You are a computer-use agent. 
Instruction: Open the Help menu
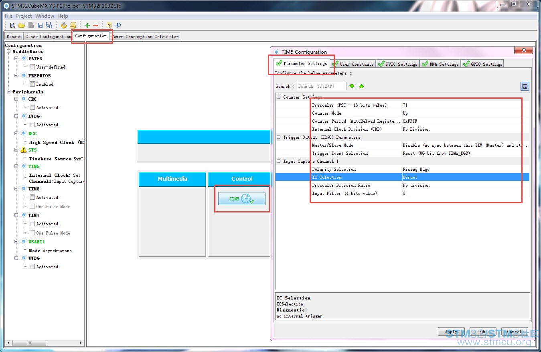pyautogui.click(x=63, y=16)
